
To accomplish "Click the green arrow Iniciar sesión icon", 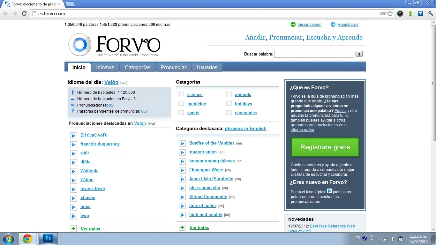I will (x=293, y=25).
